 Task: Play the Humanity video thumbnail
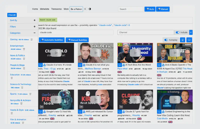[x=135, y=53]
